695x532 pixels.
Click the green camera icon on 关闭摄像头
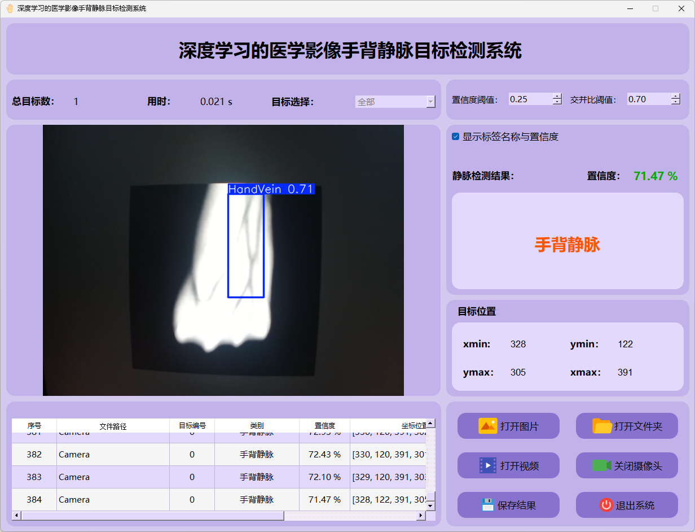coord(601,465)
